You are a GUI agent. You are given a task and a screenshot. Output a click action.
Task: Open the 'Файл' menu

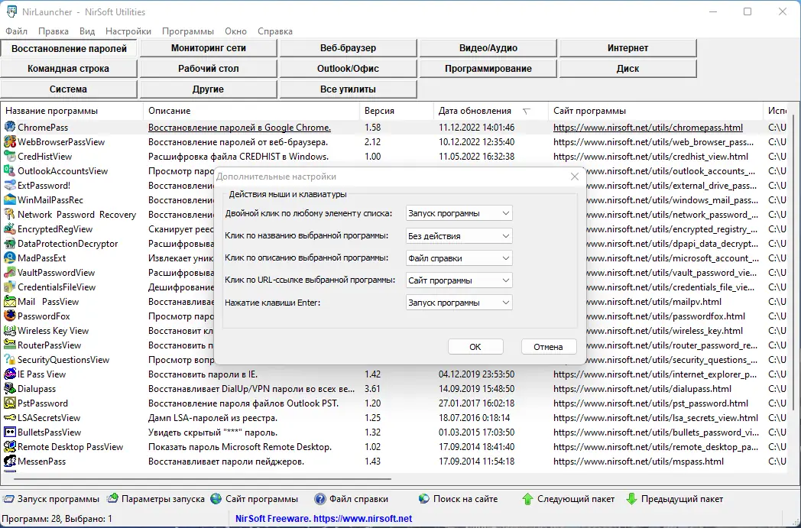click(x=16, y=31)
